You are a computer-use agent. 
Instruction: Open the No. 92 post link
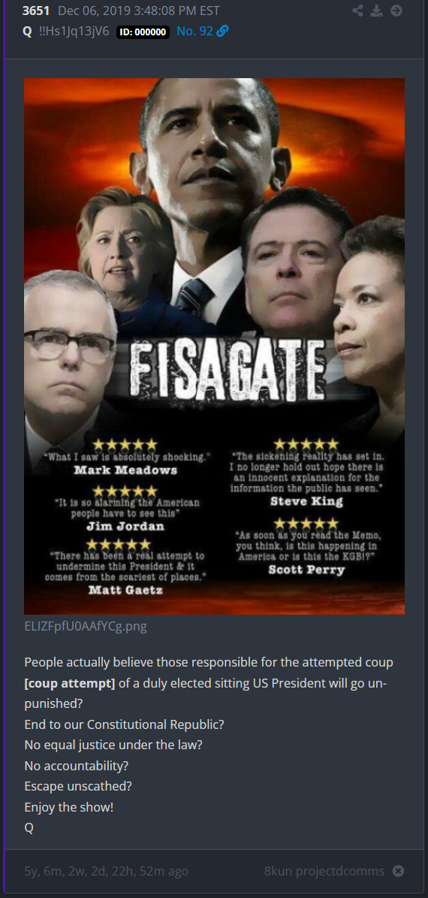(194, 32)
